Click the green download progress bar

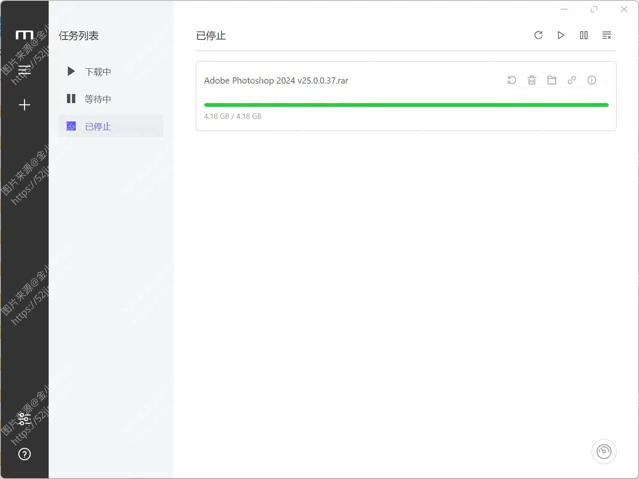point(406,105)
